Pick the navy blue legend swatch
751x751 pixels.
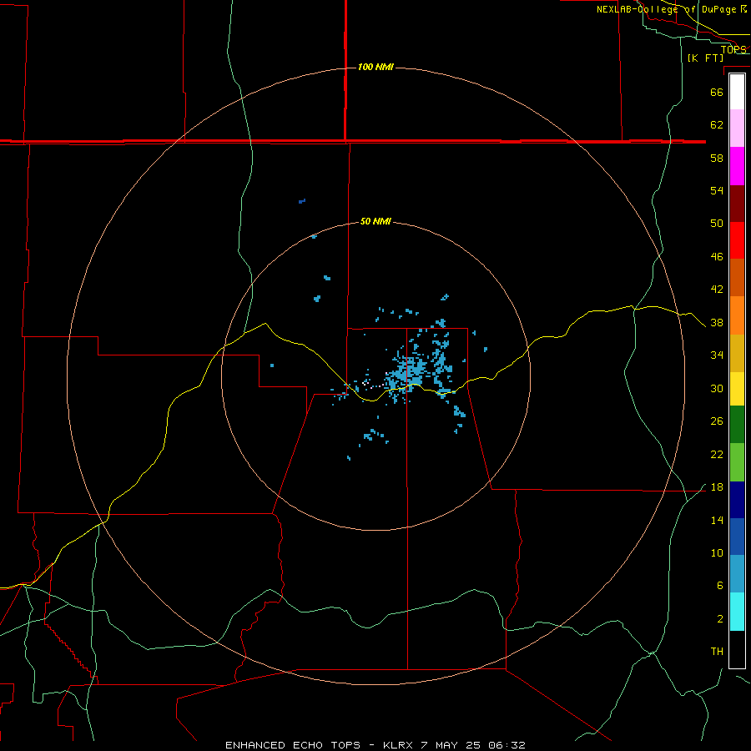737,500
